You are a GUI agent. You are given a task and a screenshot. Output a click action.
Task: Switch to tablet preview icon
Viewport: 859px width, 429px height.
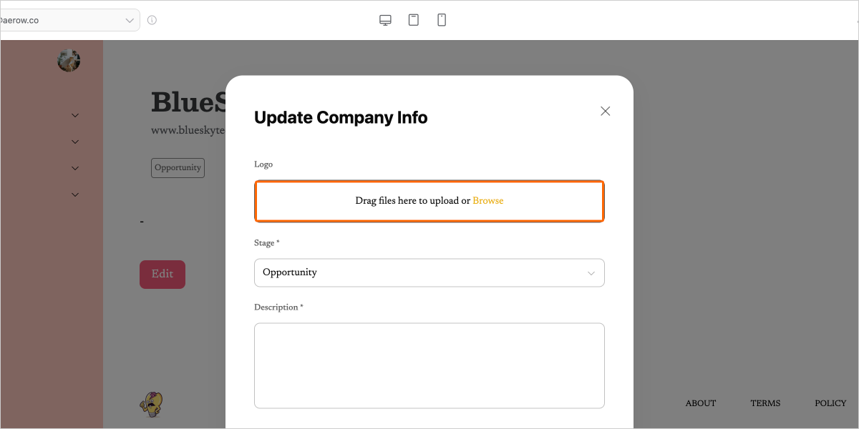point(414,20)
